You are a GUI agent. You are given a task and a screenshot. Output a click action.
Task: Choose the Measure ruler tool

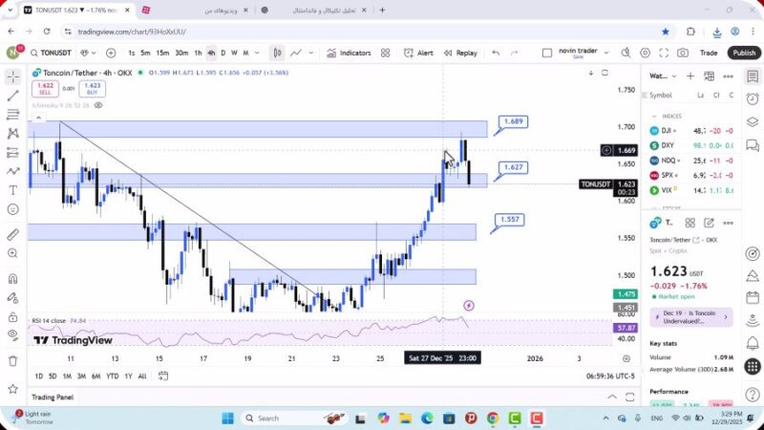coord(12,233)
